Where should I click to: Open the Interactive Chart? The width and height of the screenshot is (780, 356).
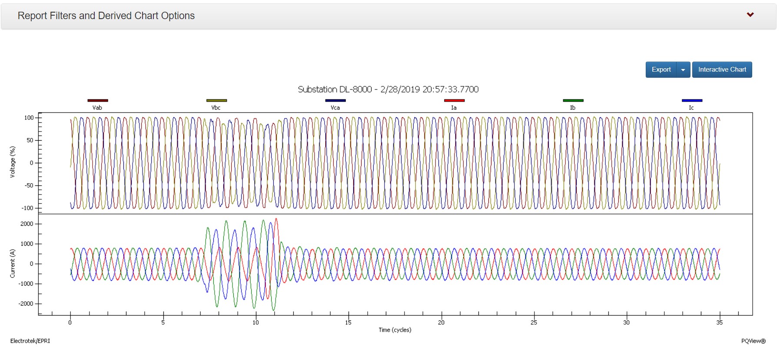722,69
